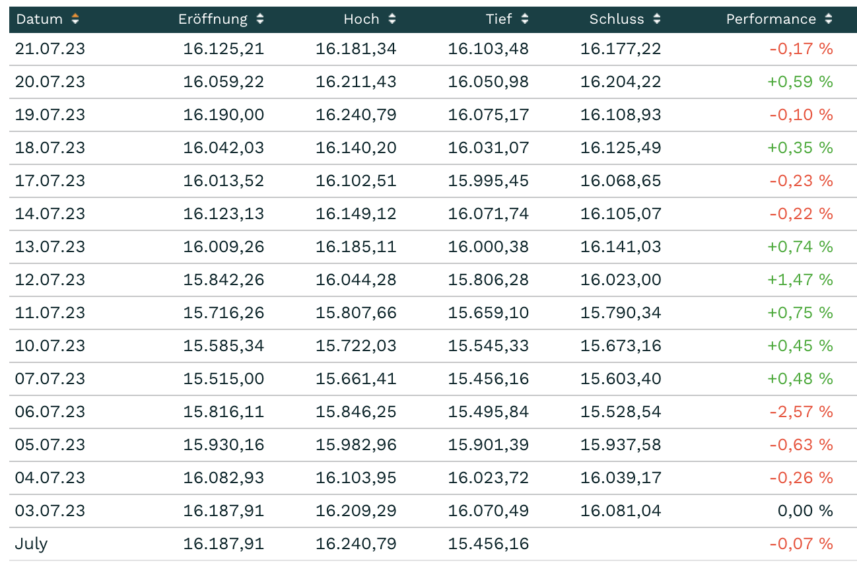Viewport: 857px width, 565px height.
Task: Click the +1,47 % performance value
Action: (800, 280)
